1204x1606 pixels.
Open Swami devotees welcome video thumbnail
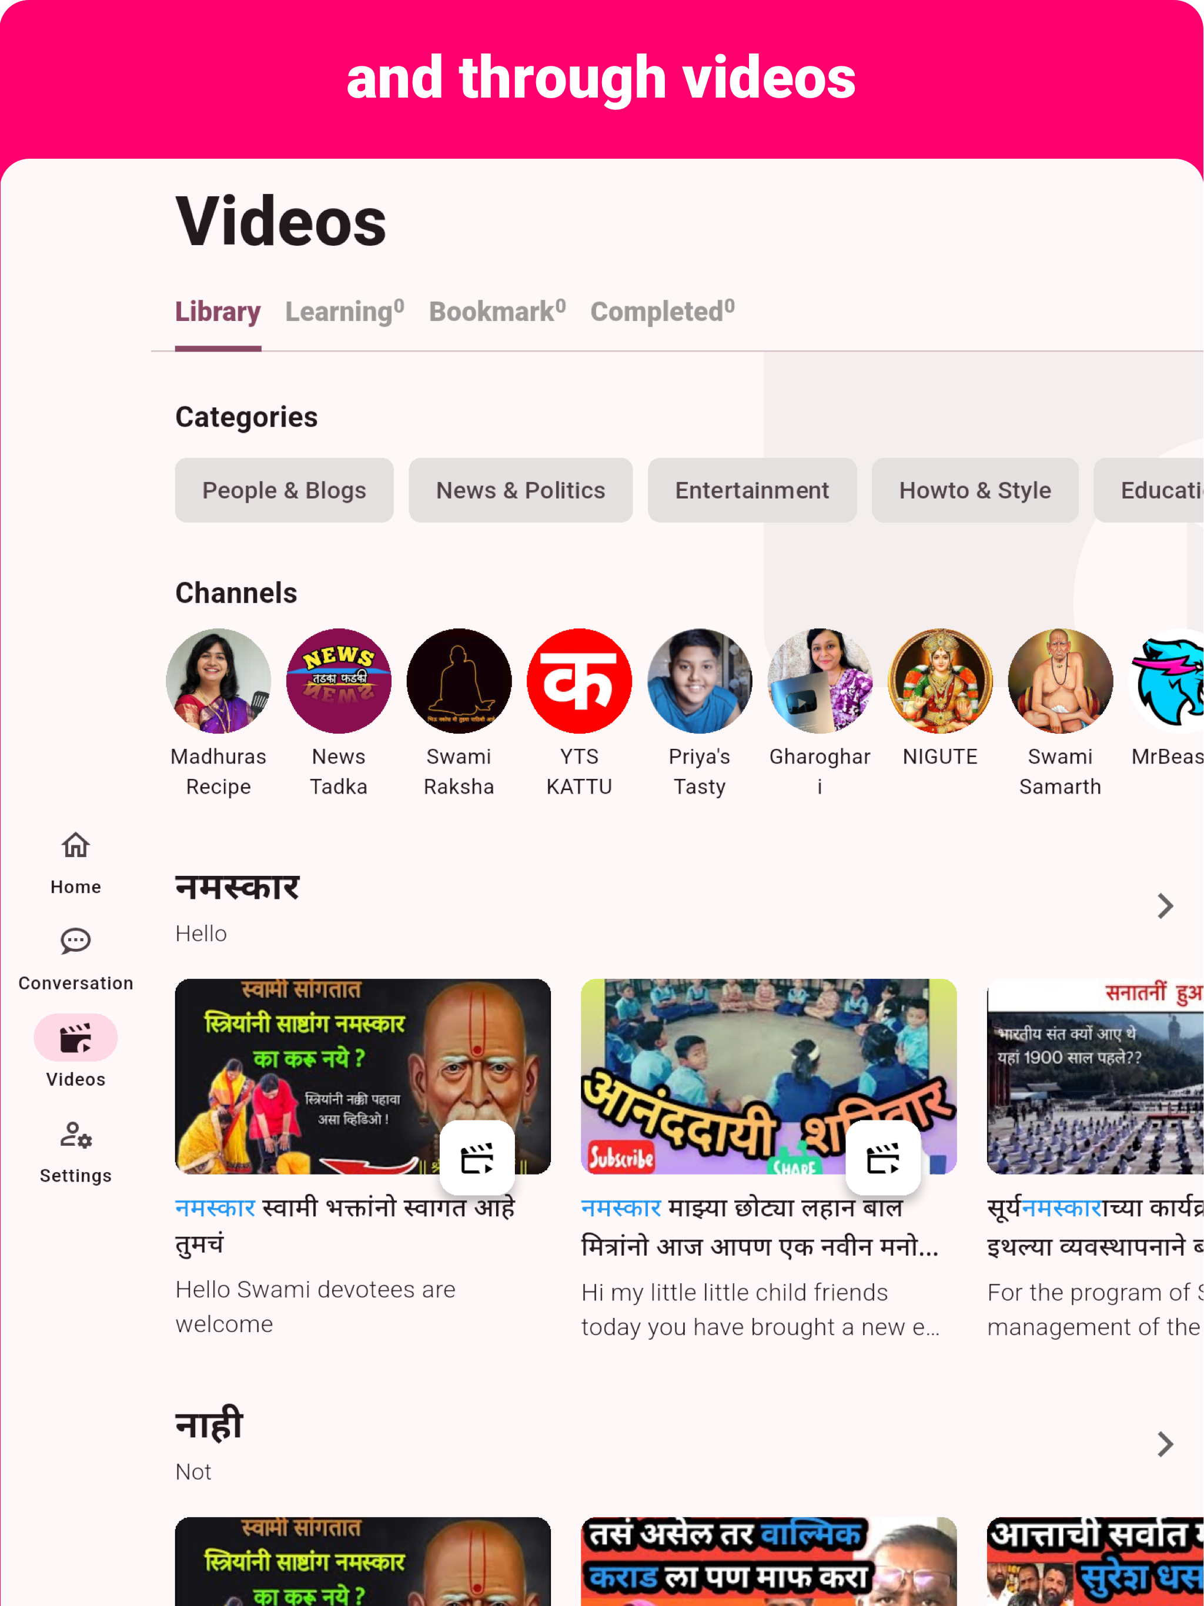(362, 1076)
